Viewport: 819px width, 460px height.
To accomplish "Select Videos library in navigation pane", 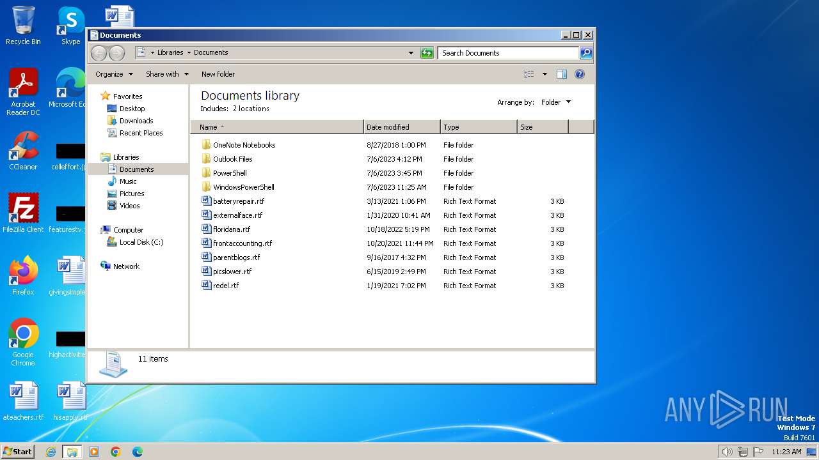I will point(129,206).
